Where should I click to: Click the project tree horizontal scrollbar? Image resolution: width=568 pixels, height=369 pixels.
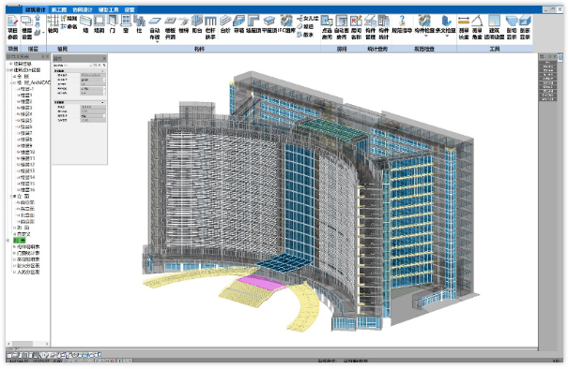pyautogui.click(x=27, y=344)
